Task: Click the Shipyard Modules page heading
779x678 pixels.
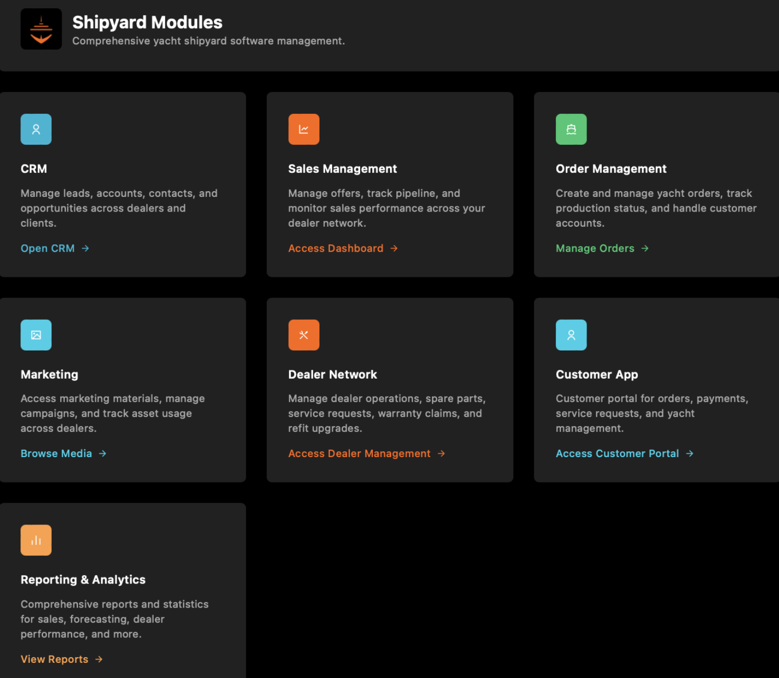Action: [x=147, y=22]
